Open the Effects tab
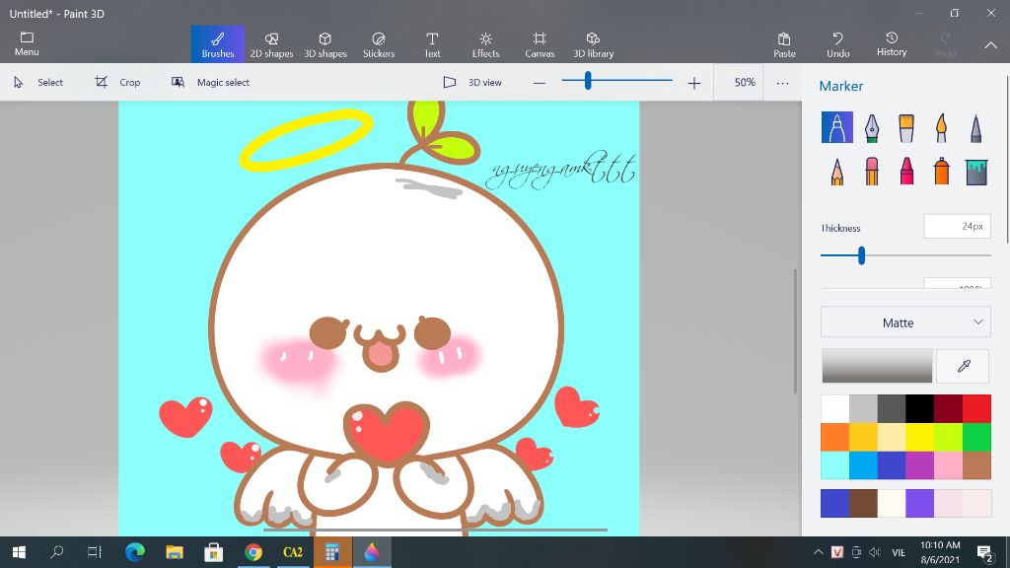The height and width of the screenshot is (568, 1010). click(485, 44)
